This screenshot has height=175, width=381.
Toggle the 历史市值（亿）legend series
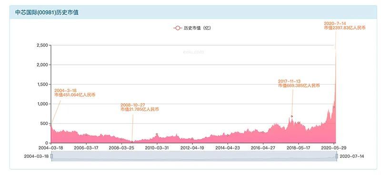coord(192,28)
